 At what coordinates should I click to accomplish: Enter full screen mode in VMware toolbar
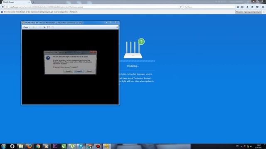(x=48, y=27)
